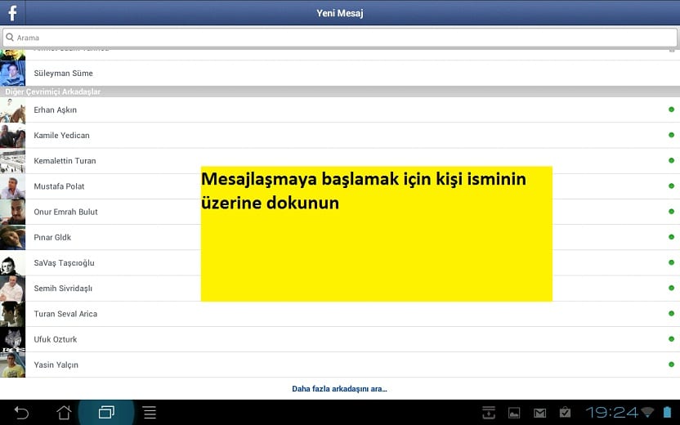Tap the magnifier icon in search bar
The width and height of the screenshot is (680, 425).
point(10,38)
